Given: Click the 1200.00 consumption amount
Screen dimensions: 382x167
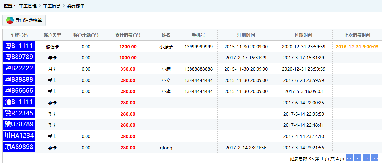Looking at the screenshot, I should point(128,47).
